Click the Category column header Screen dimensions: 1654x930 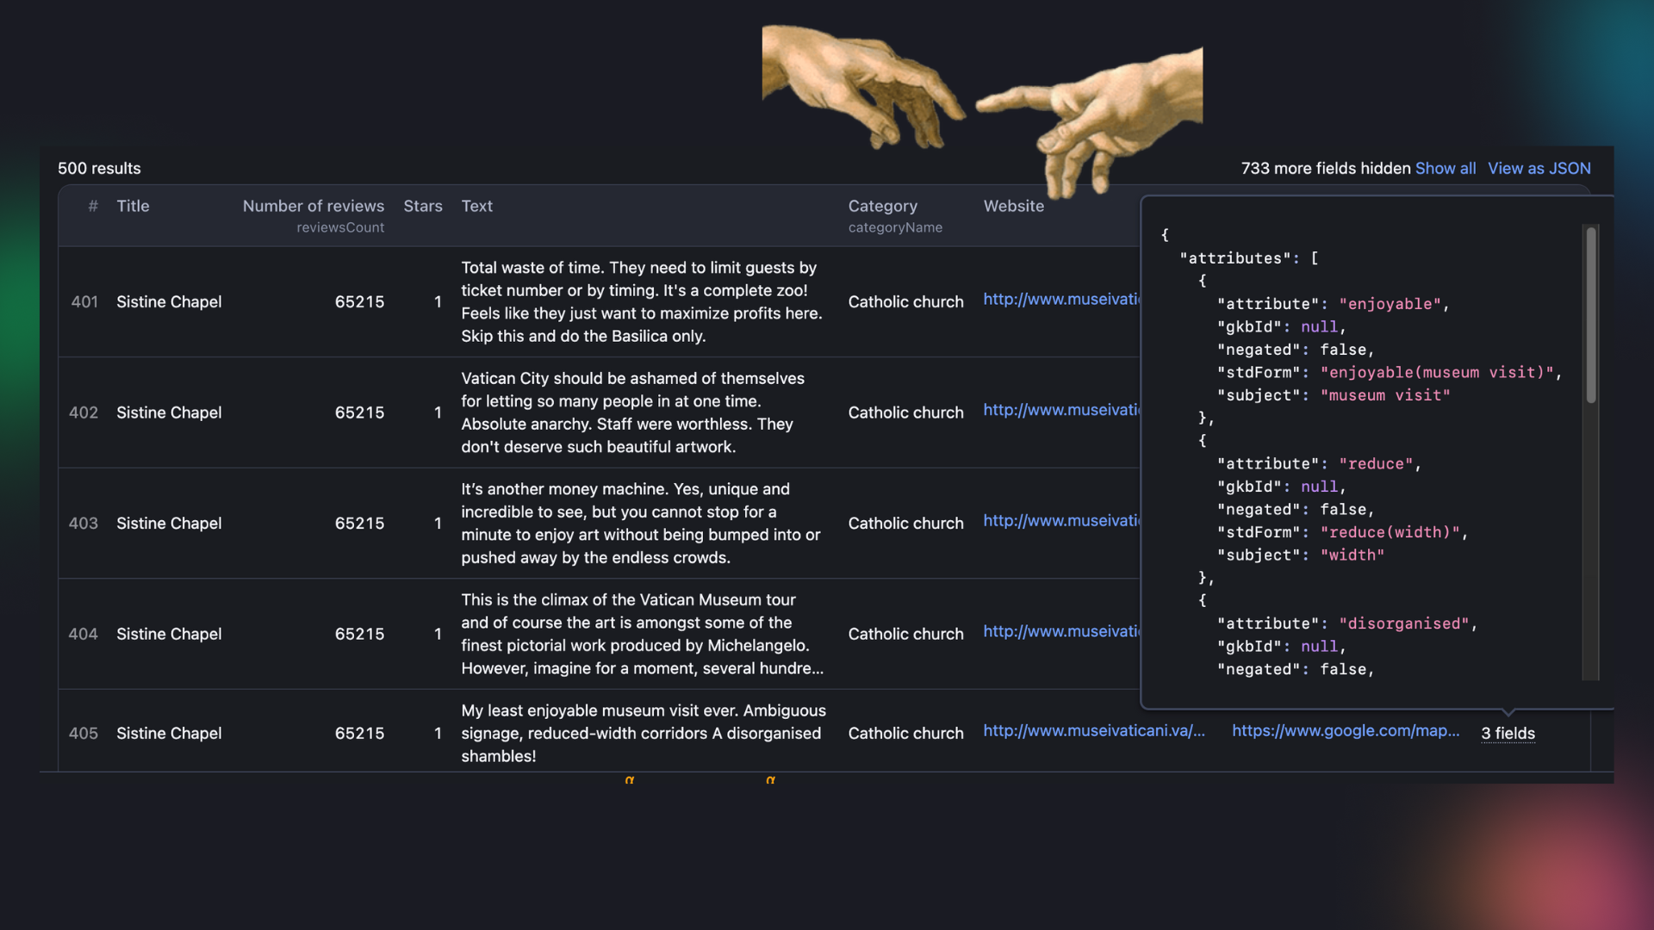[x=882, y=207]
